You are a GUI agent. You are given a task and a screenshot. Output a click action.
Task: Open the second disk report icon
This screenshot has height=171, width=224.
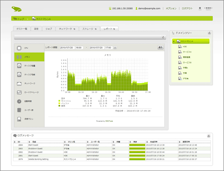tap(19, 74)
